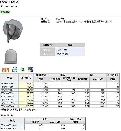Click the 脱着式 orange icon
This screenshot has height=131, width=121.
(x=5, y=70)
